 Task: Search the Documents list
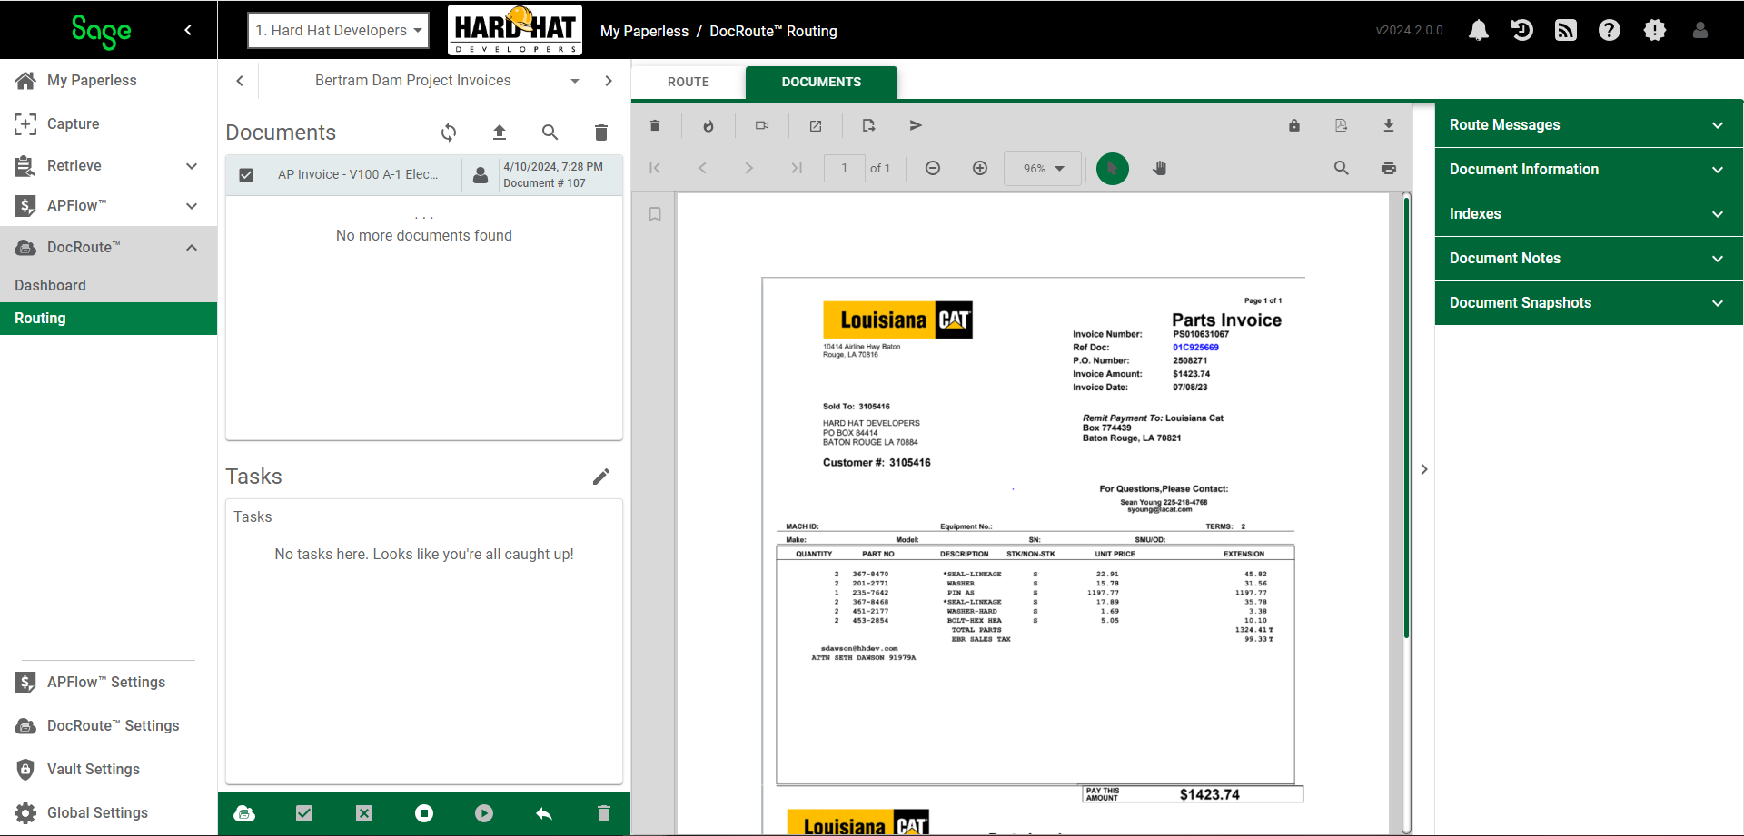point(550,133)
